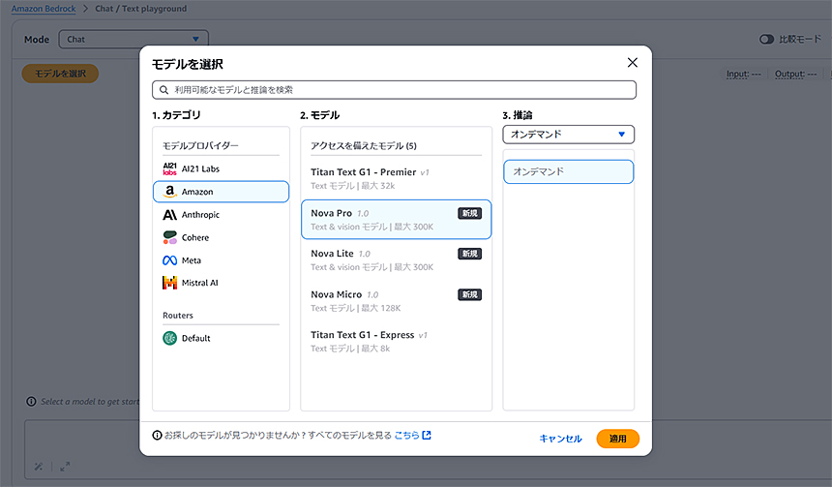Select AI21 Labs provider
The image size is (832, 487).
[x=221, y=168]
